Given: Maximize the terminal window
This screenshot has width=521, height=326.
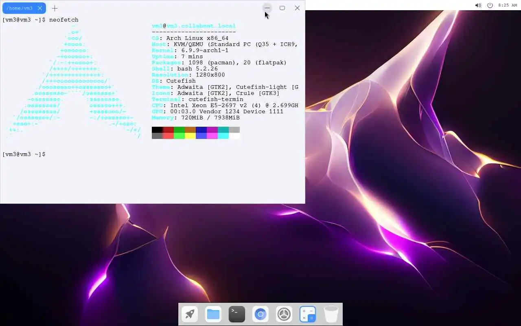Looking at the screenshot, I should 282,8.
